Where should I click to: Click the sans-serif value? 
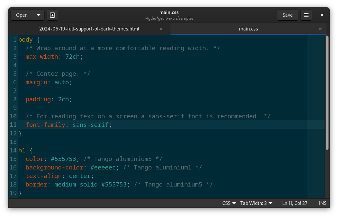90,125
